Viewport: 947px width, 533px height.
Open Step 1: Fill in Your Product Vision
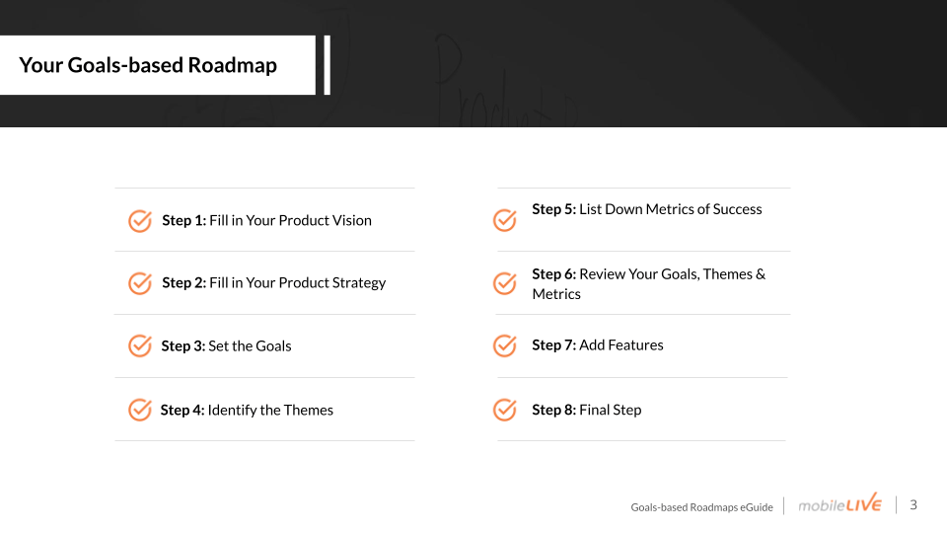pyautogui.click(x=267, y=220)
